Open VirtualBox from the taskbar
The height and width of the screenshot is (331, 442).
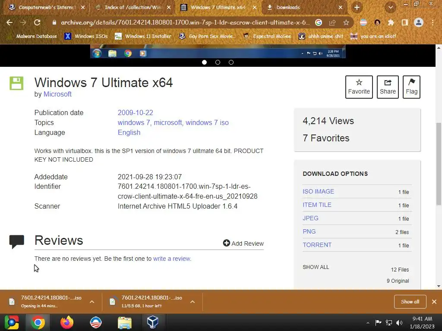pyautogui.click(x=153, y=322)
